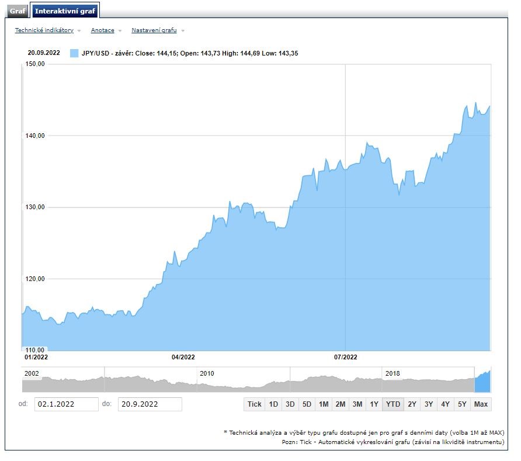Click the 'do' end date field
Screen dimensions: 521x461
(x=150, y=404)
